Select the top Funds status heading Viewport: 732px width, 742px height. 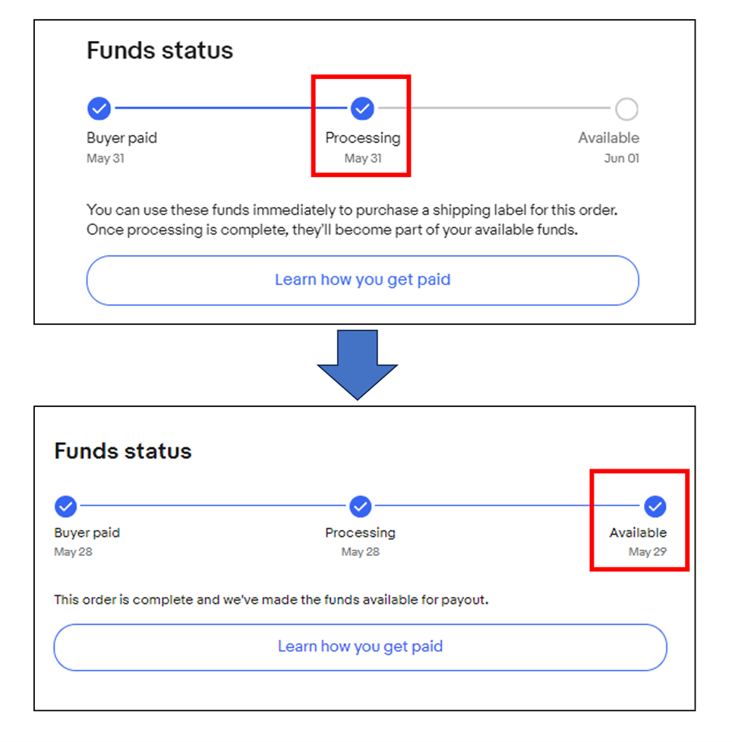click(160, 50)
